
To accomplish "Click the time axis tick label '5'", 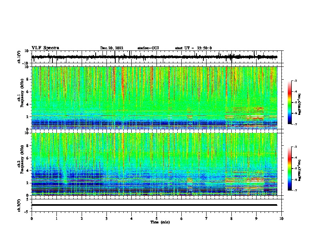I will (x=156, y=219).
